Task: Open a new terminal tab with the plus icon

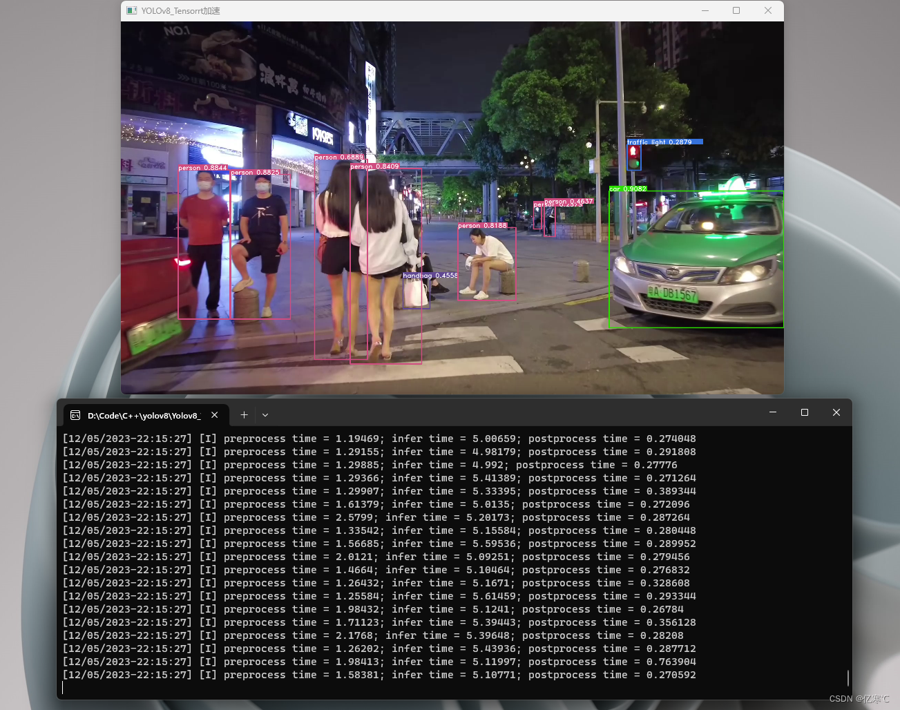Action: (243, 414)
